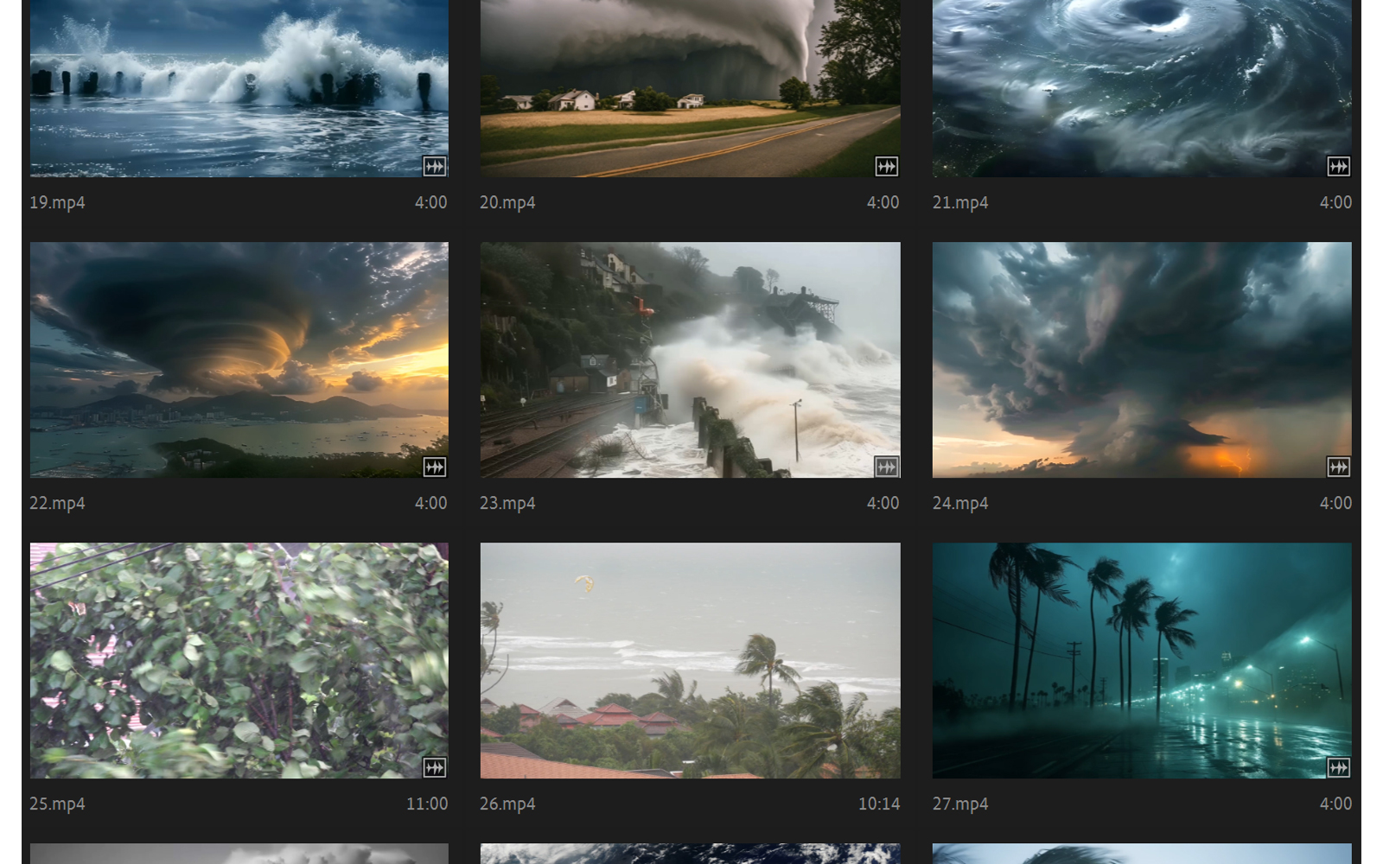Click the 4:00 duration of 21.mp4

(1335, 202)
